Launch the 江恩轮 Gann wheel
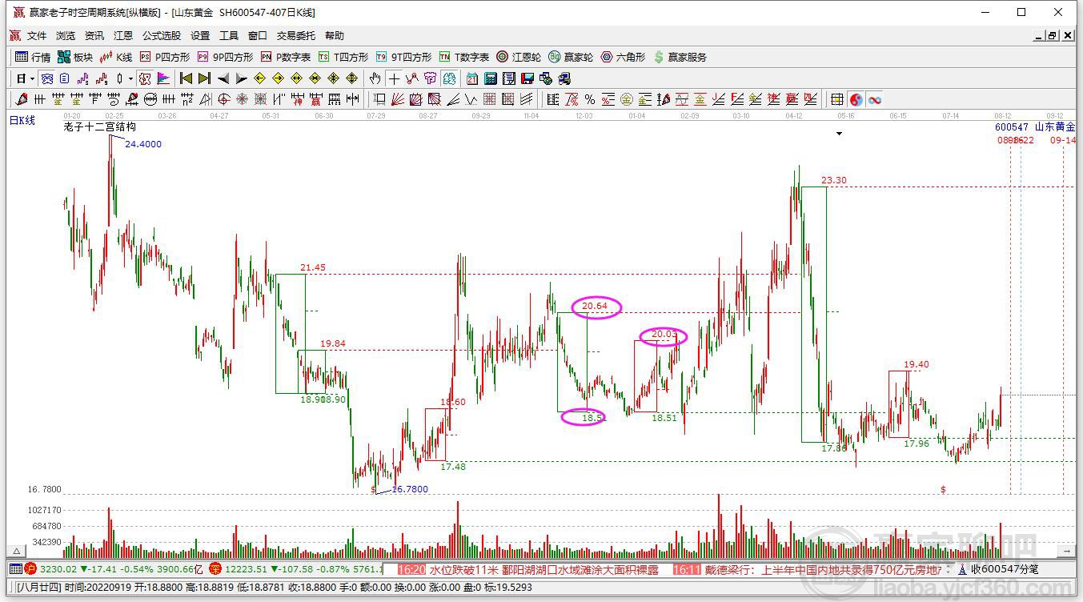The image size is (1083, 602). (x=519, y=57)
